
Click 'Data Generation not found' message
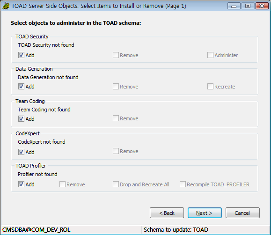pos(48,77)
